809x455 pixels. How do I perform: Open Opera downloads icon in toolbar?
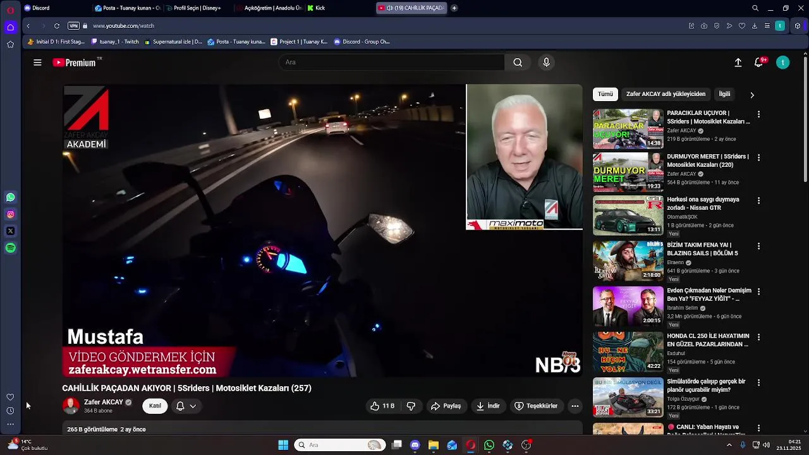pyautogui.click(x=755, y=26)
